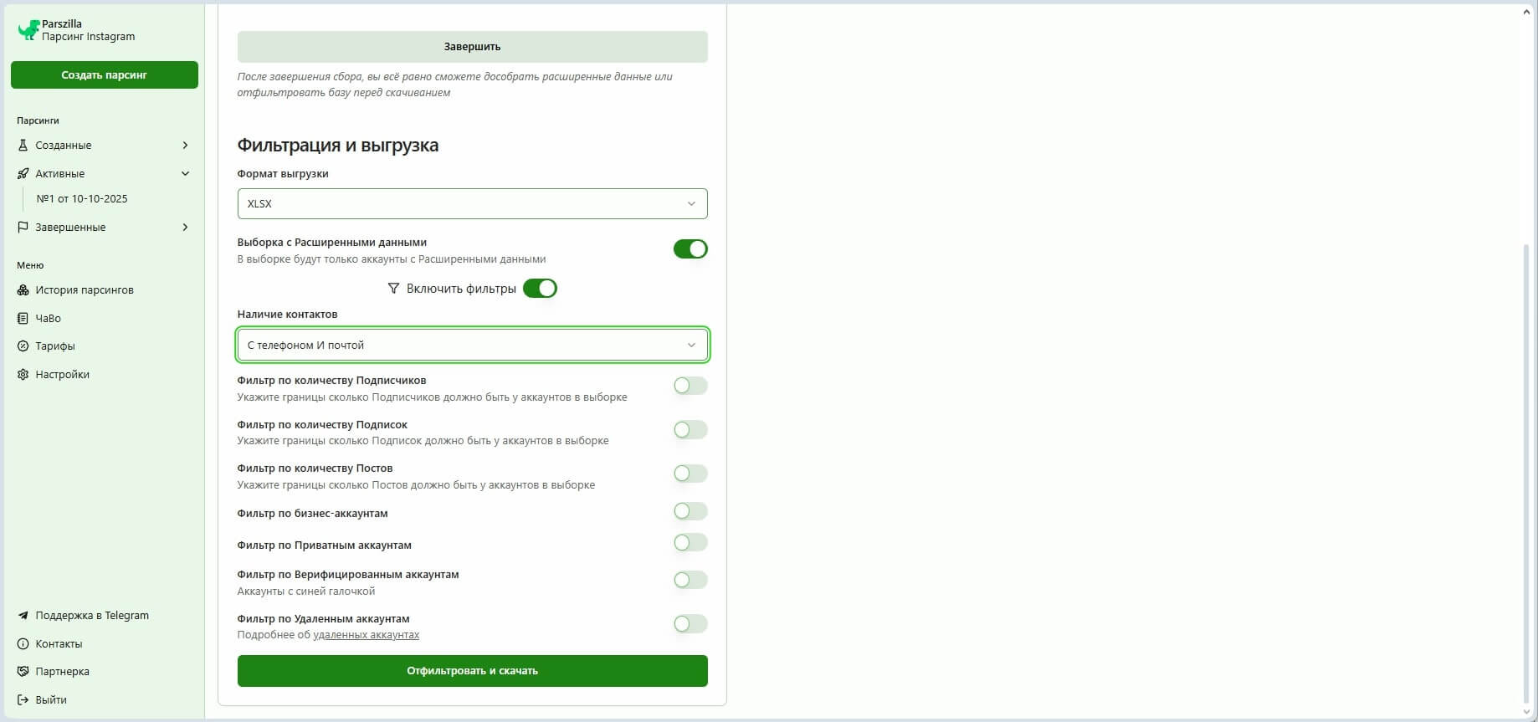Viewport: 1538px width, 722px height.
Task: Click the Настройки gear icon
Action: coord(23,375)
